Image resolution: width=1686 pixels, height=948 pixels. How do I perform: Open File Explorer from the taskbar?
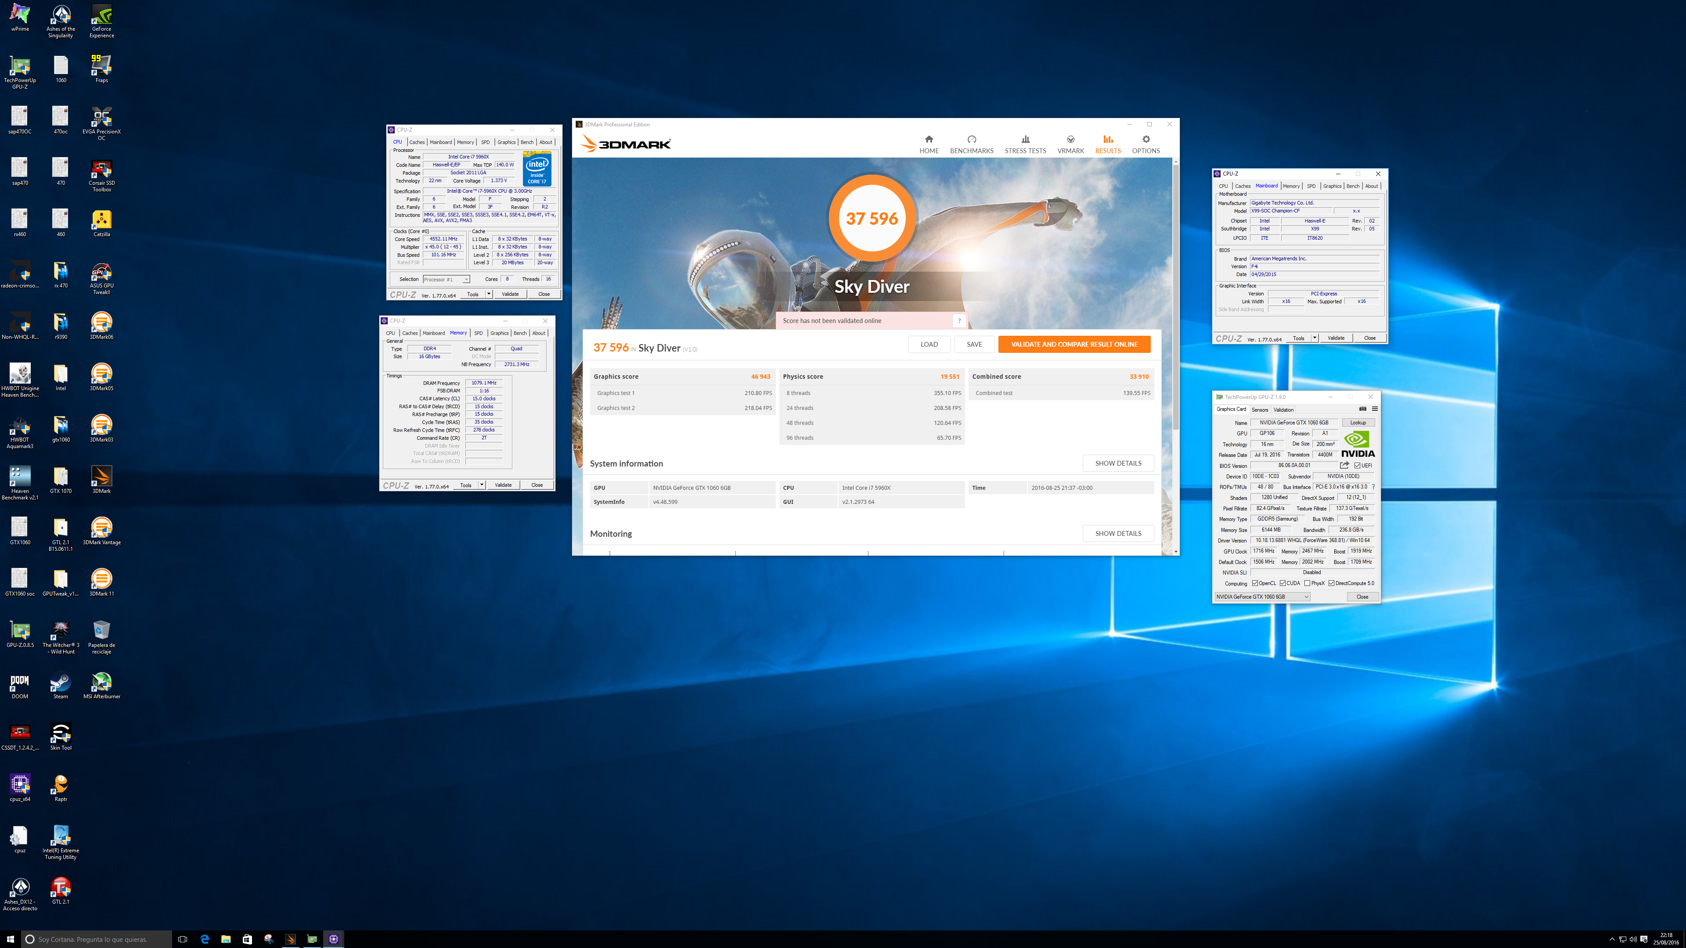pyautogui.click(x=226, y=939)
